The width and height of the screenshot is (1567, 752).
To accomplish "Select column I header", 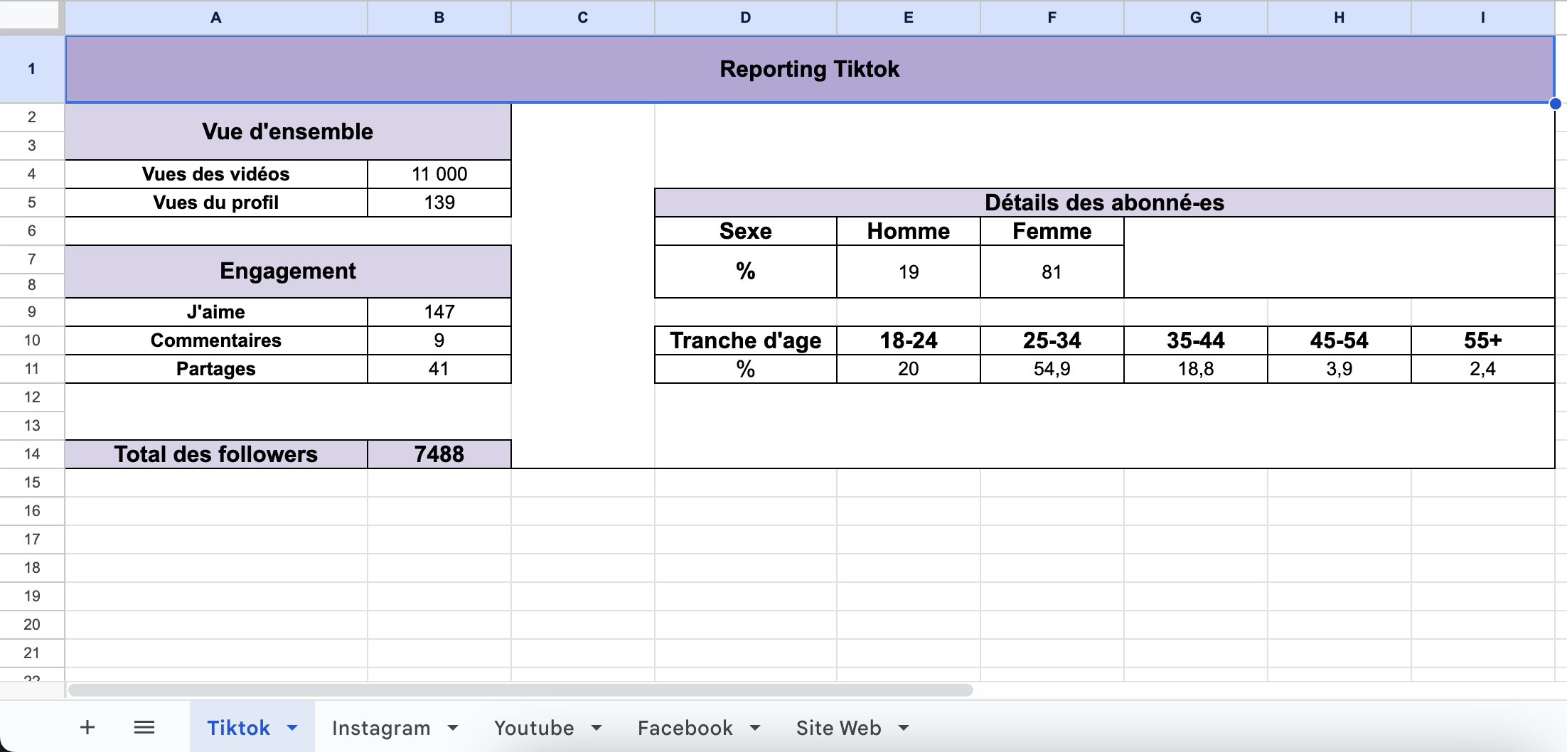I will [x=1483, y=18].
